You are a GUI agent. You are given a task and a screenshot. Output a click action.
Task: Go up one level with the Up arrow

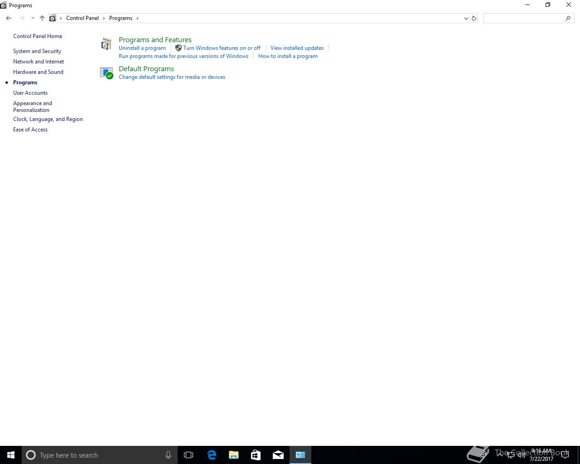42,18
